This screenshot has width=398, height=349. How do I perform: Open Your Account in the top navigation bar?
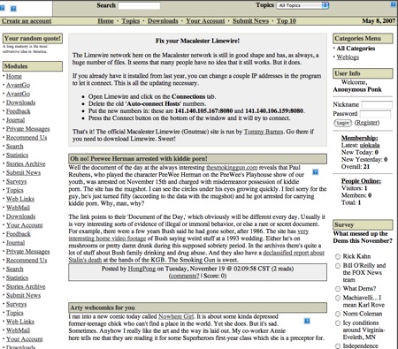[x=205, y=21]
